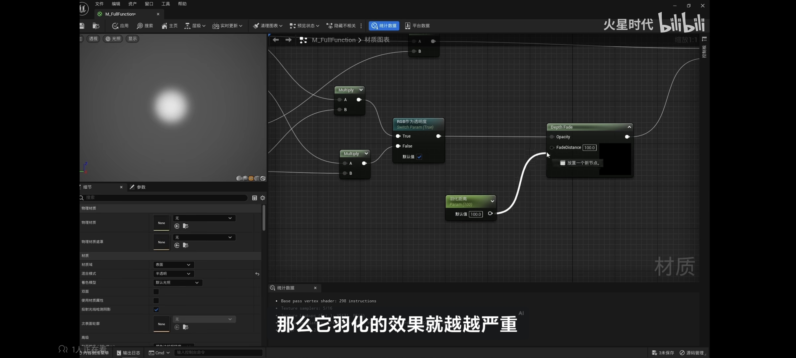
Task: Toggle the Use Material Attributes (使用材质属性) checkbox
Action: tap(156, 301)
